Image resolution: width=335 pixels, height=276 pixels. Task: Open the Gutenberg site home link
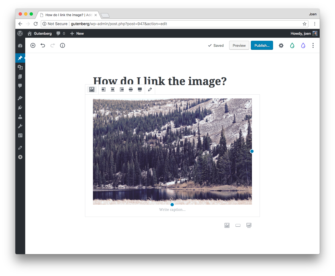(x=39, y=33)
